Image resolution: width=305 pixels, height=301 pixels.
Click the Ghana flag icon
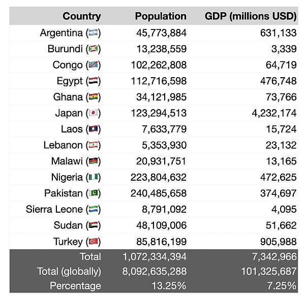(x=93, y=97)
